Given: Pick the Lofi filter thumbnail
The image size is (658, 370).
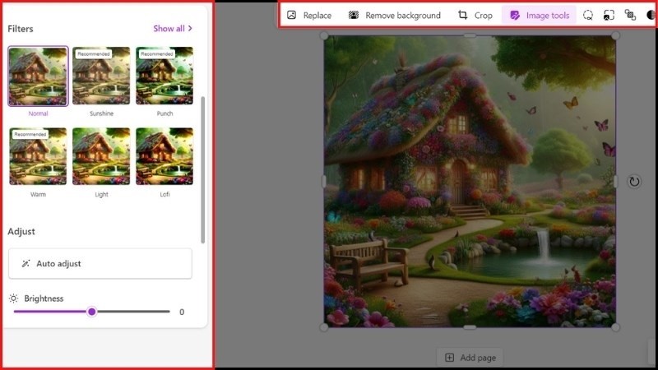Looking at the screenshot, I should (x=164, y=156).
